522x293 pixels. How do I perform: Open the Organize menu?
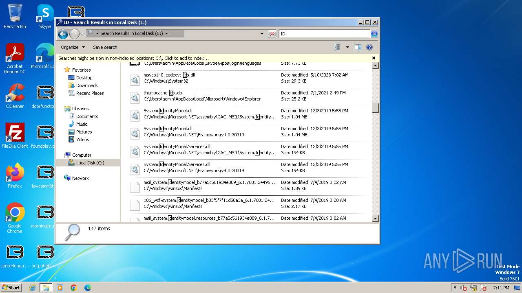pos(73,47)
